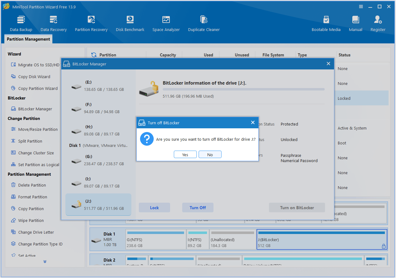Screen dimensions: 396x278
Task: Start Copy Disk Wizard
Action: [30, 77]
